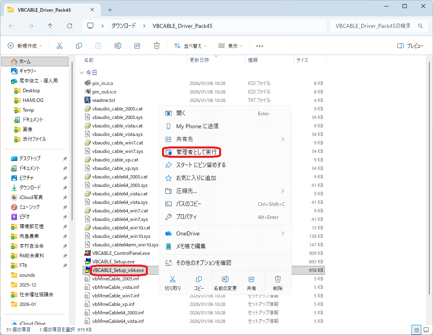Screen dimensions: 433x335
Task: Open the プレビュー preview pane
Action: [410, 46]
